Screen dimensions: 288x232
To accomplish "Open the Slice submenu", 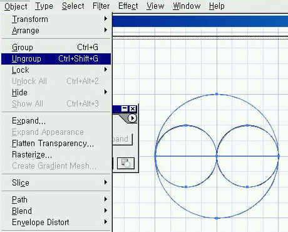I will pyautogui.click(x=56, y=182).
